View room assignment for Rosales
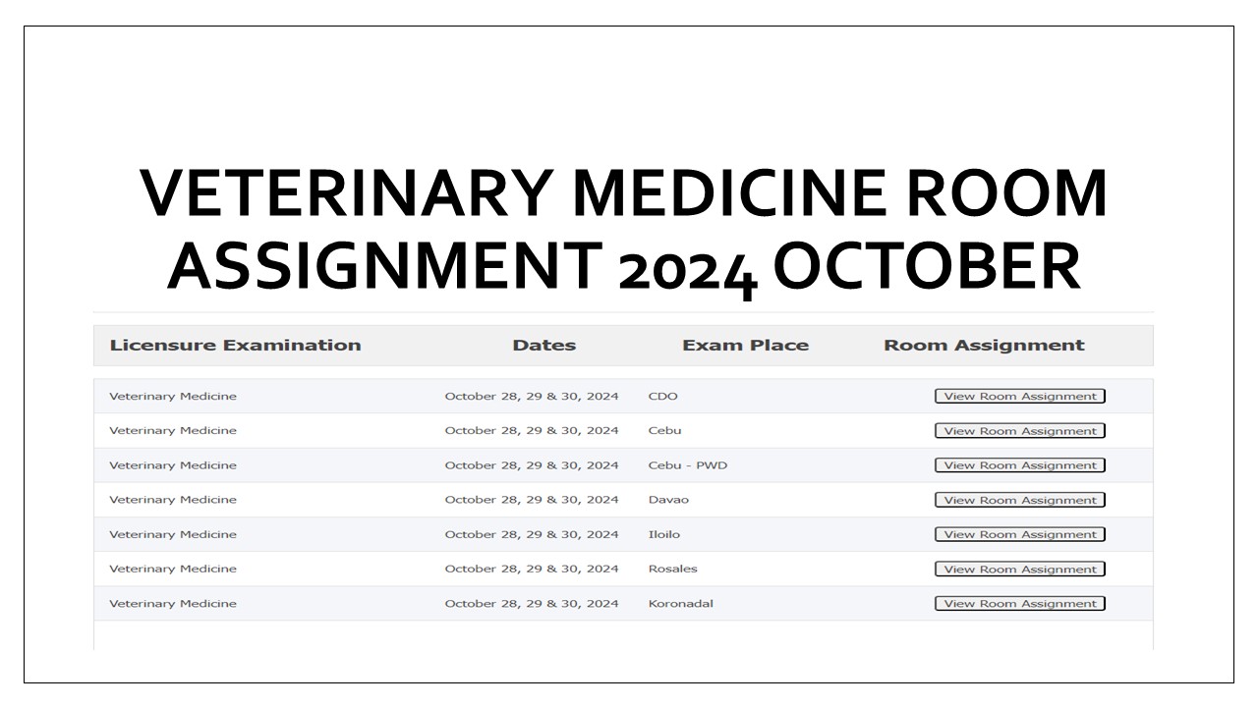The height and width of the screenshot is (707, 1258). [x=1019, y=569]
